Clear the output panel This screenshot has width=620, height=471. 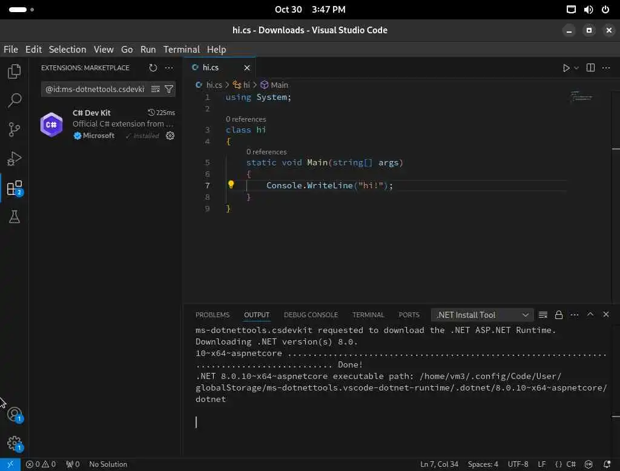coord(543,315)
